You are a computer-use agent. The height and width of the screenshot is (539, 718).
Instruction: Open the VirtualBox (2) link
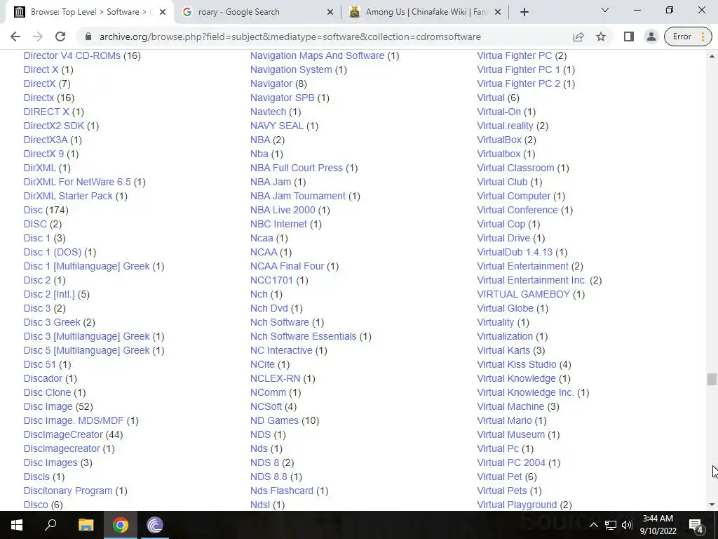click(499, 140)
